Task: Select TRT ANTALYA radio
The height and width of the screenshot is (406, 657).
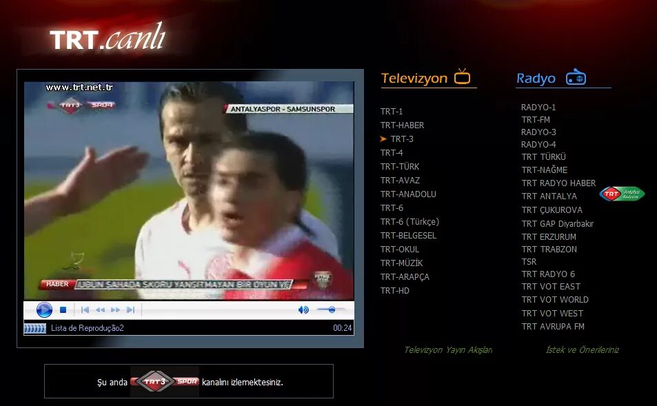Action: pyautogui.click(x=549, y=196)
